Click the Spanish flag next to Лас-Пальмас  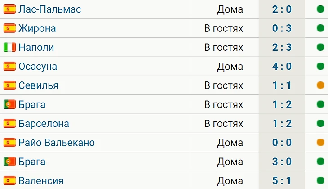(x=9, y=9)
